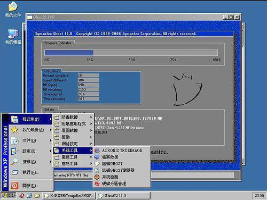267x200 pixels.
Task: Expand the 應急工具 submenu arrow
Action: coord(91,164)
